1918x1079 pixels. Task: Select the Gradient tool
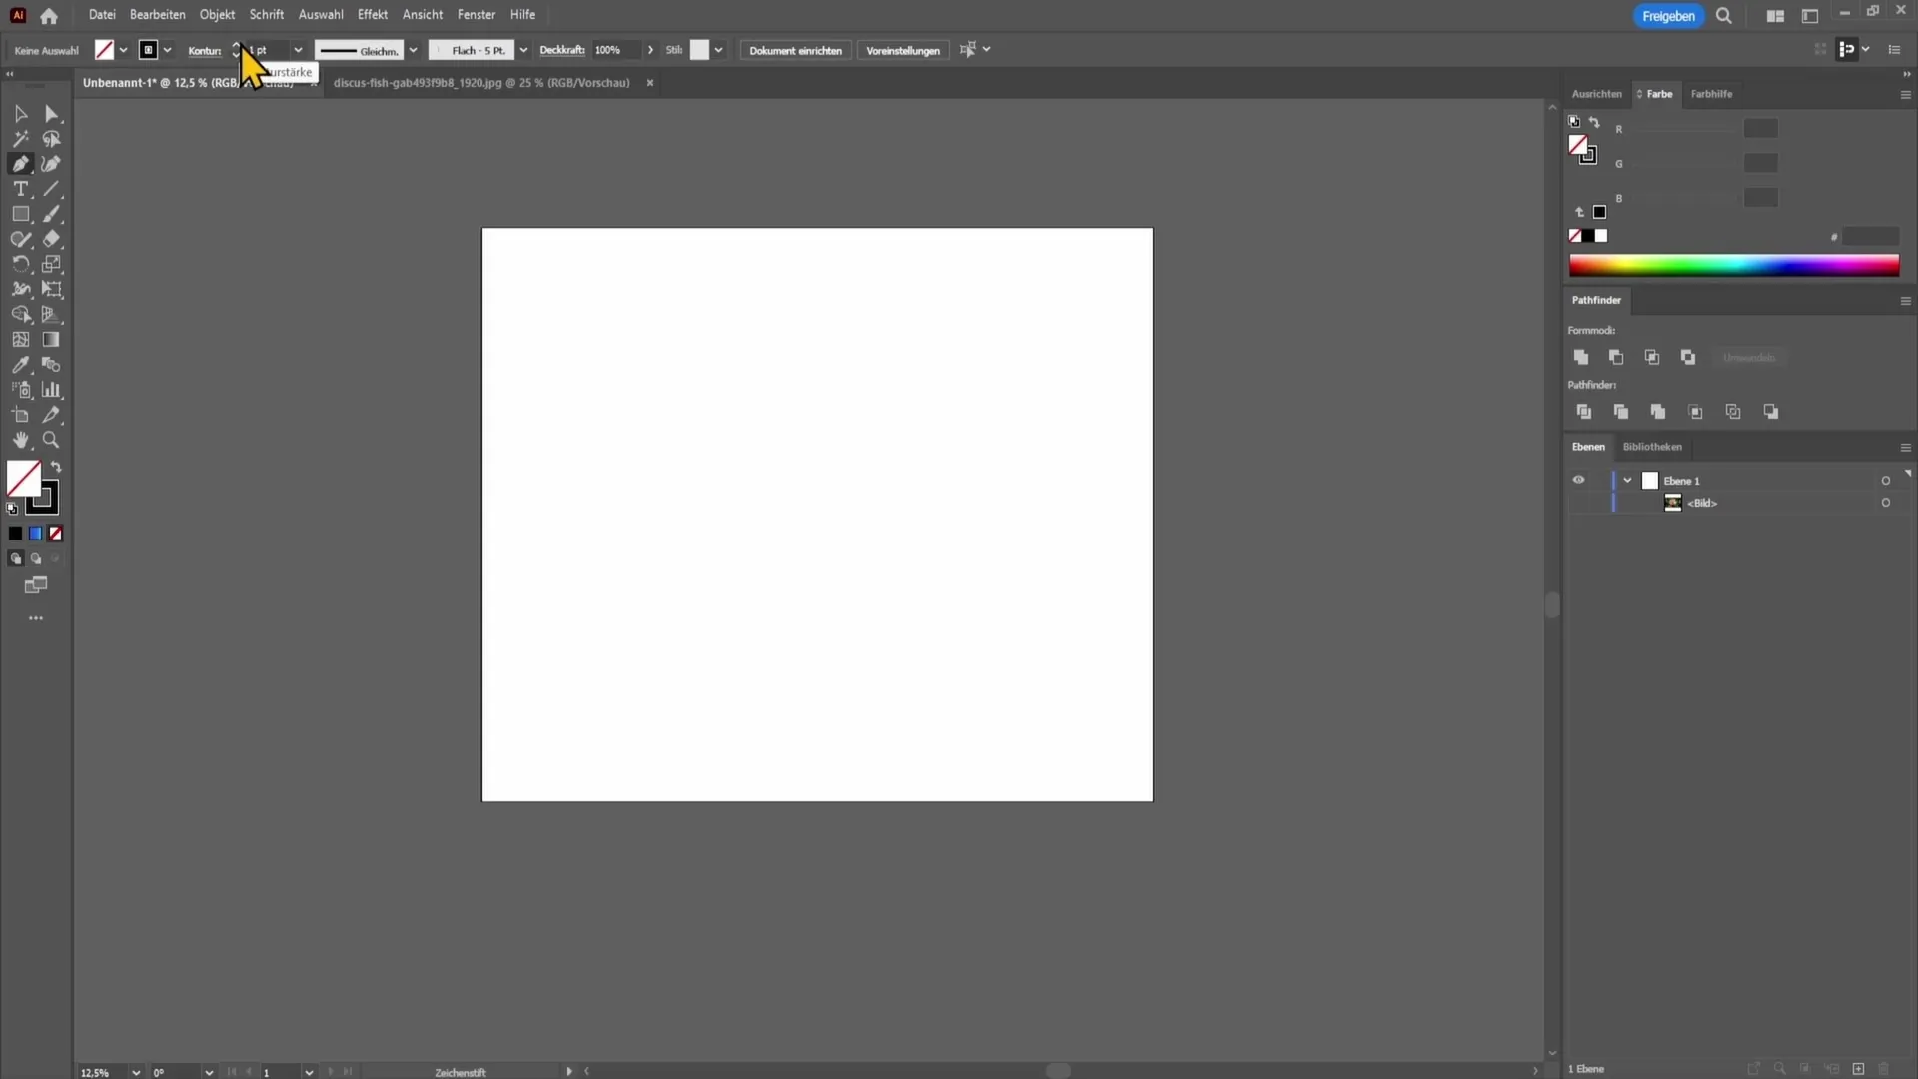(52, 340)
